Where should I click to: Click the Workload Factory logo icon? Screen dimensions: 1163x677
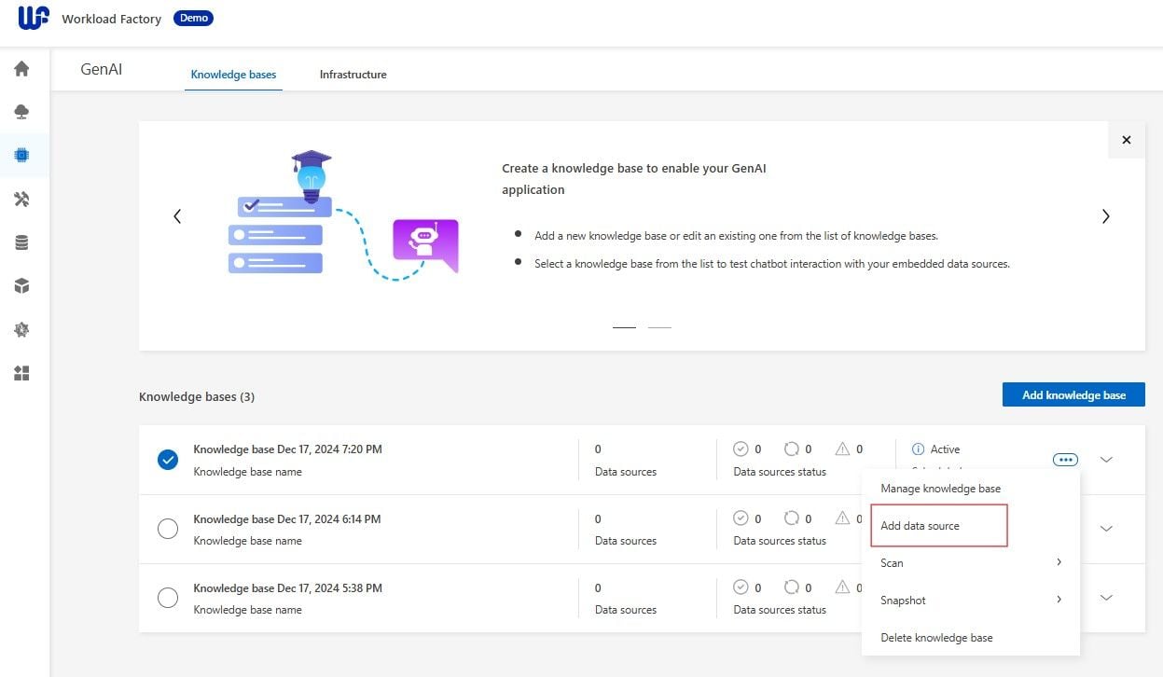pos(34,17)
